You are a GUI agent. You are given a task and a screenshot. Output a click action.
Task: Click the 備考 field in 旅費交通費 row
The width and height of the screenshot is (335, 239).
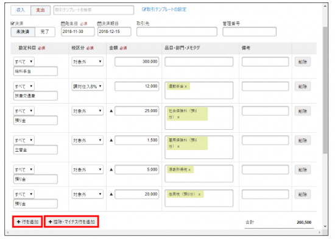(x=265, y=86)
